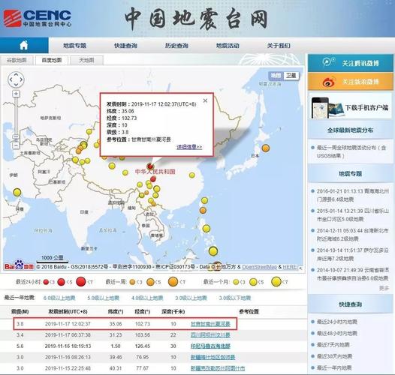Click 下载手机客户端 banner
Image resolution: width=395 pixels, height=375 pixels.
(351, 106)
